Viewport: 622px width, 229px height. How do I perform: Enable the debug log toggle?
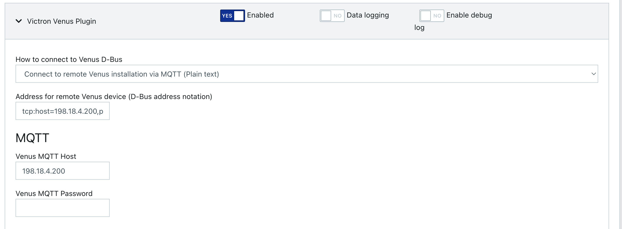tap(432, 16)
